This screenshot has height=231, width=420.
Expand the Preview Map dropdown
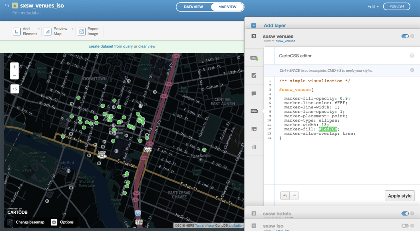click(72, 29)
